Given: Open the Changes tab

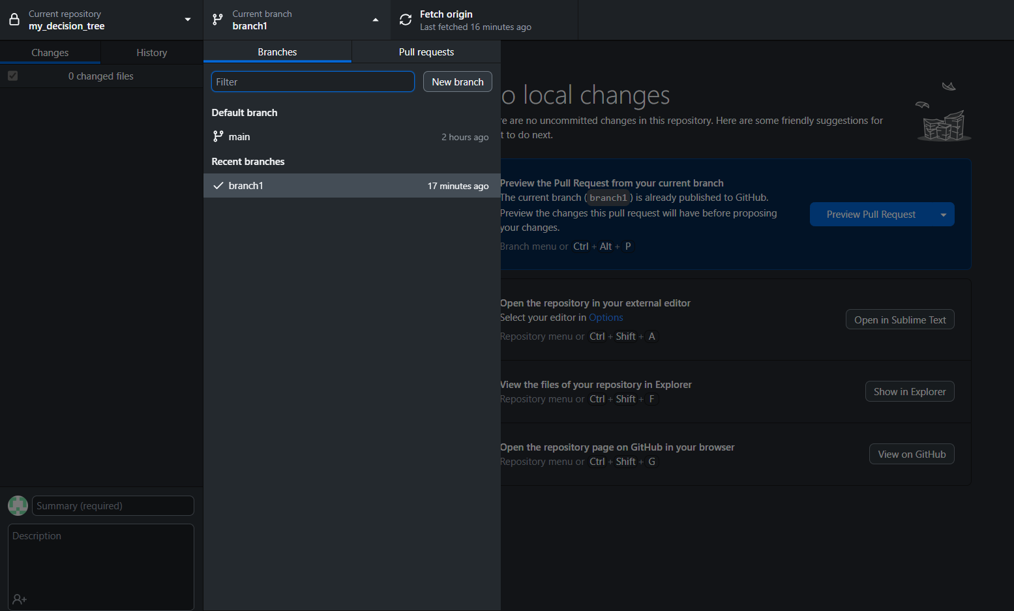Looking at the screenshot, I should [50, 53].
